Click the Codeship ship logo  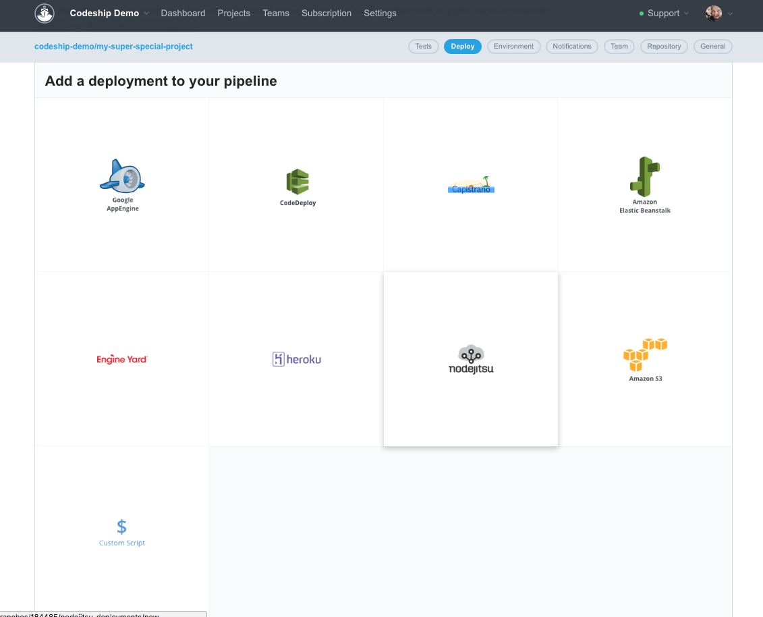click(x=45, y=13)
